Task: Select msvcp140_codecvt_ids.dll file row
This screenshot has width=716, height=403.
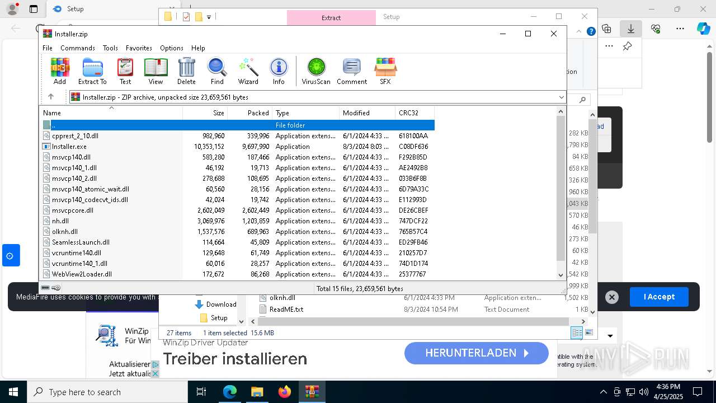Action: (x=237, y=200)
